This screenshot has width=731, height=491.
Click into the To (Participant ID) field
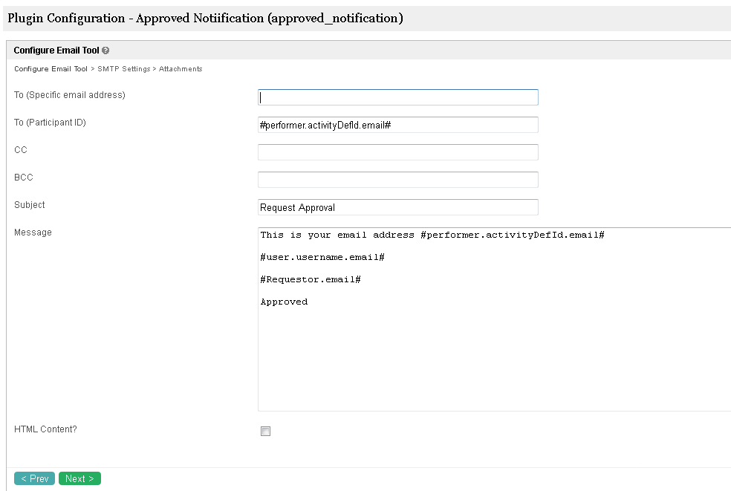point(397,125)
